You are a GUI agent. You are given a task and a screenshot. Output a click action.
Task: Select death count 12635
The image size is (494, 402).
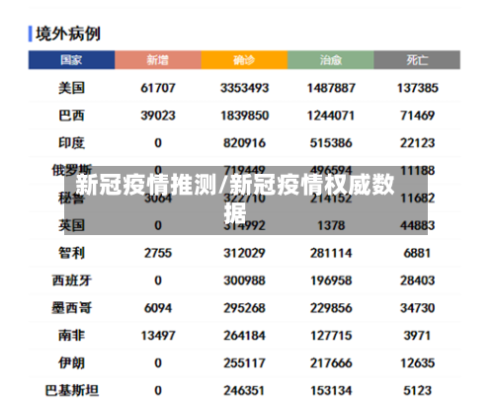(417, 362)
